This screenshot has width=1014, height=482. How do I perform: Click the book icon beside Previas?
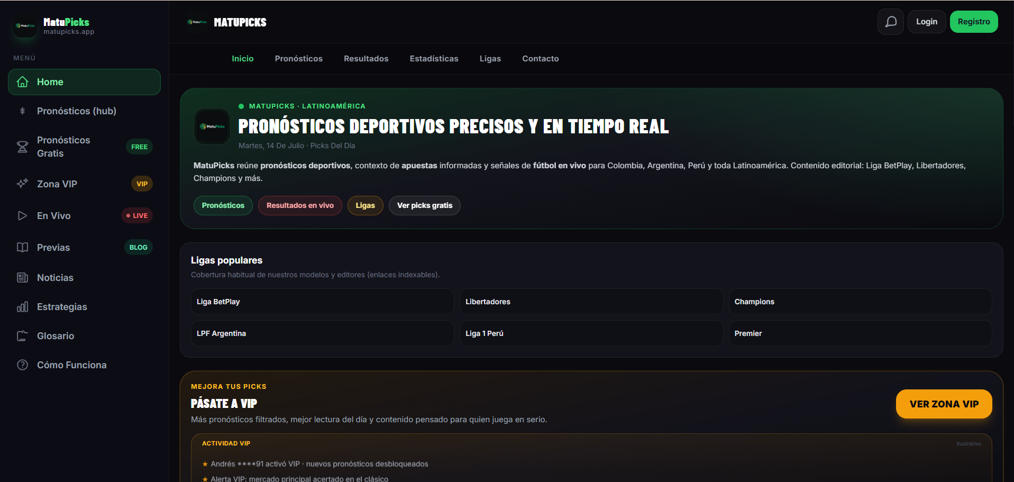[22, 247]
